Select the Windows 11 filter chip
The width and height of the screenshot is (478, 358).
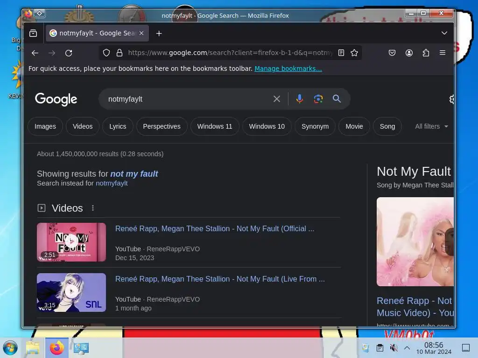[215, 126]
